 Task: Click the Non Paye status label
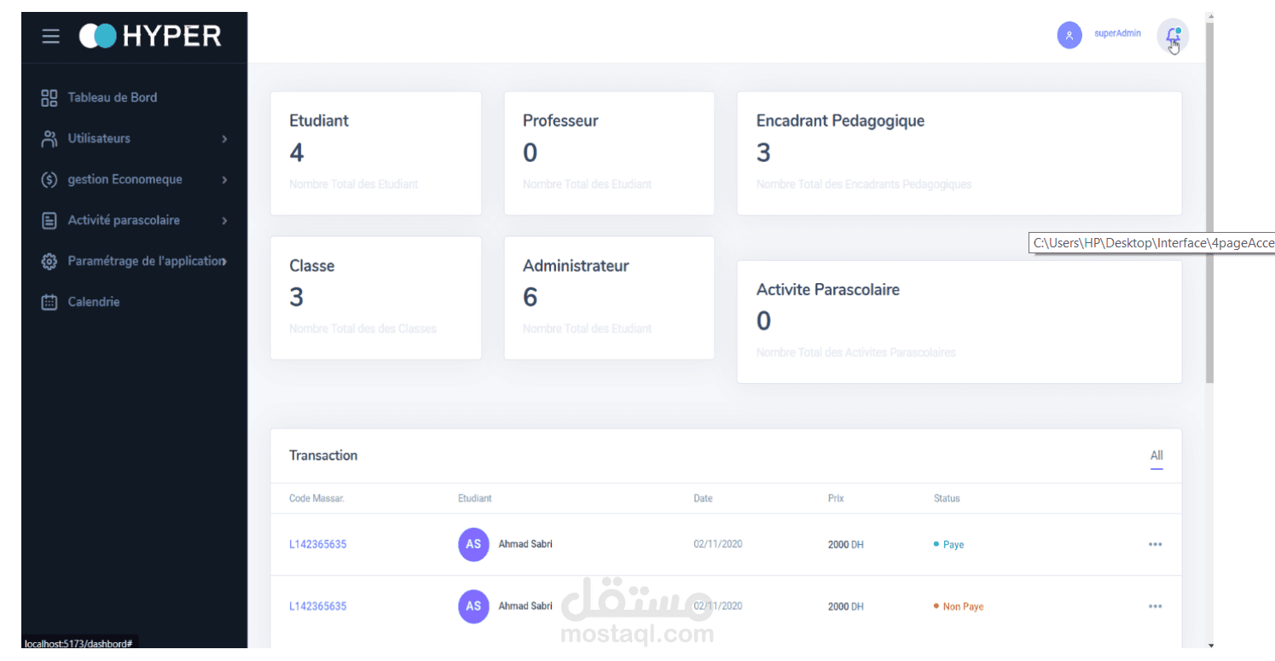tap(963, 606)
